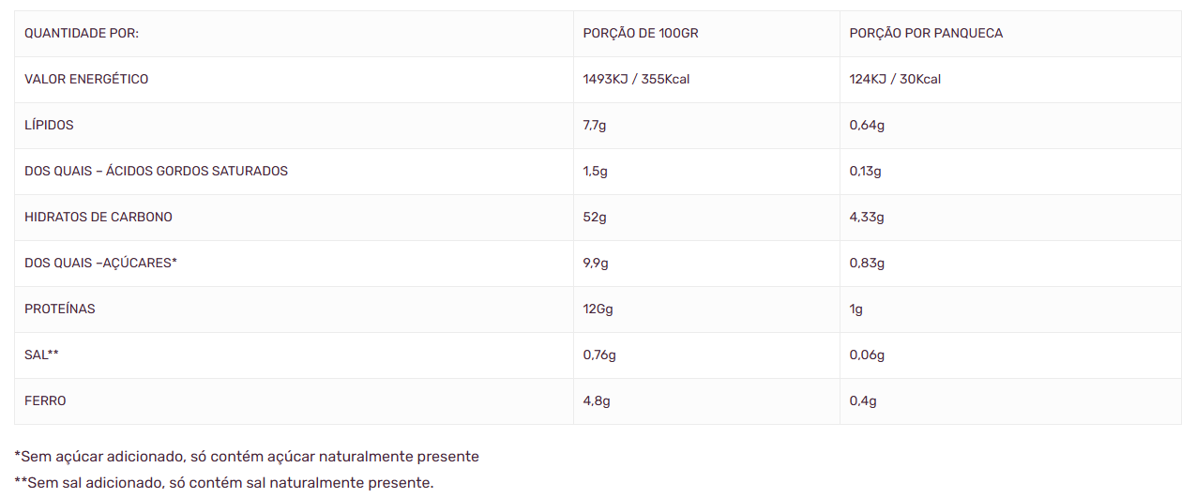Viewport: 1196px width, 498px height.
Task: Click the FERRO row label
Action: click(x=45, y=401)
